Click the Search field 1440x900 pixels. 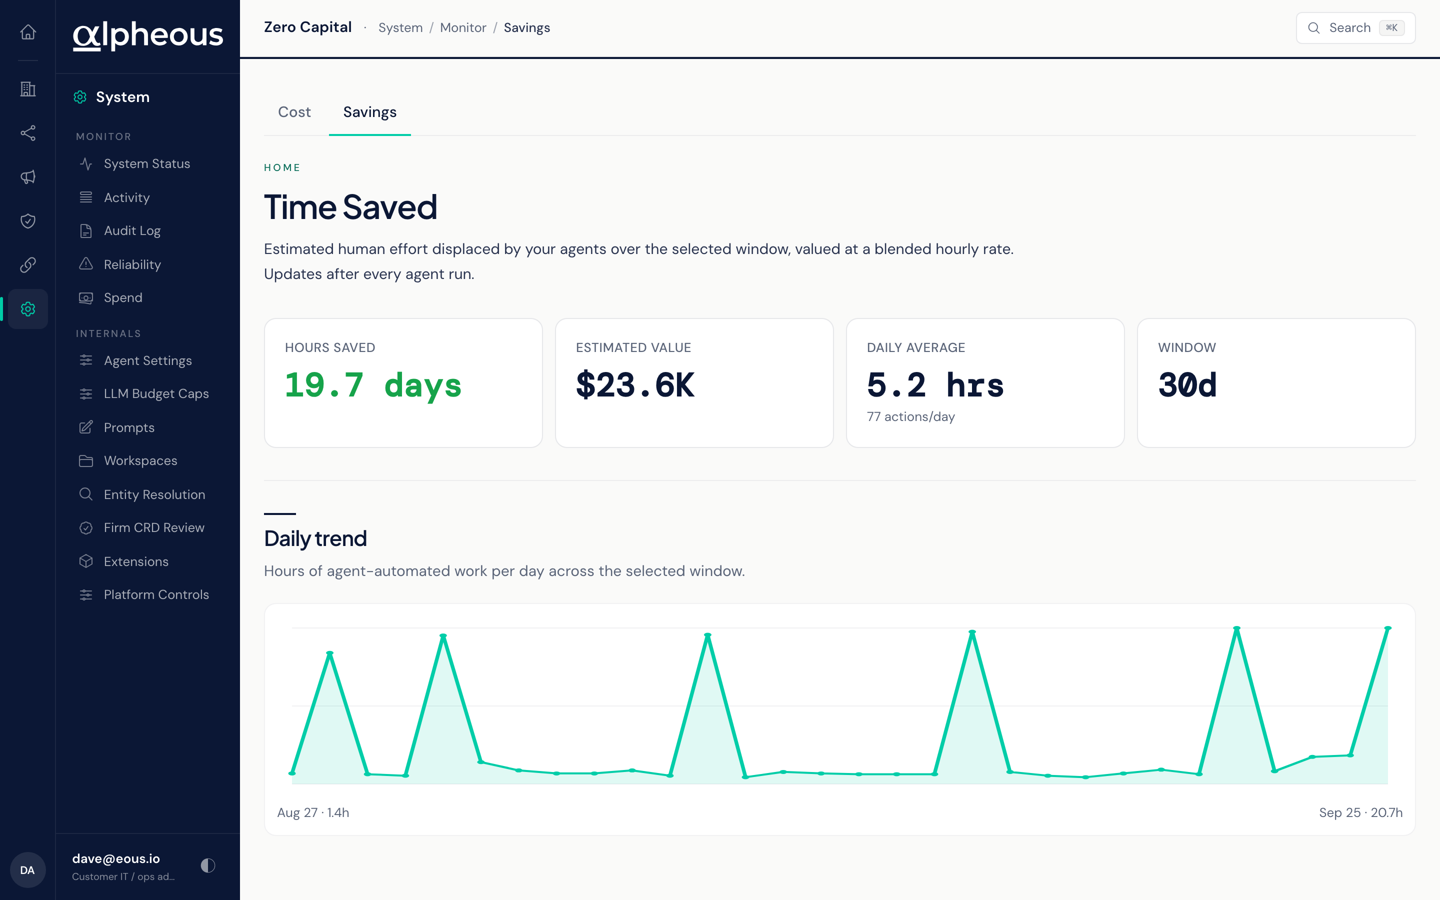1355,27
